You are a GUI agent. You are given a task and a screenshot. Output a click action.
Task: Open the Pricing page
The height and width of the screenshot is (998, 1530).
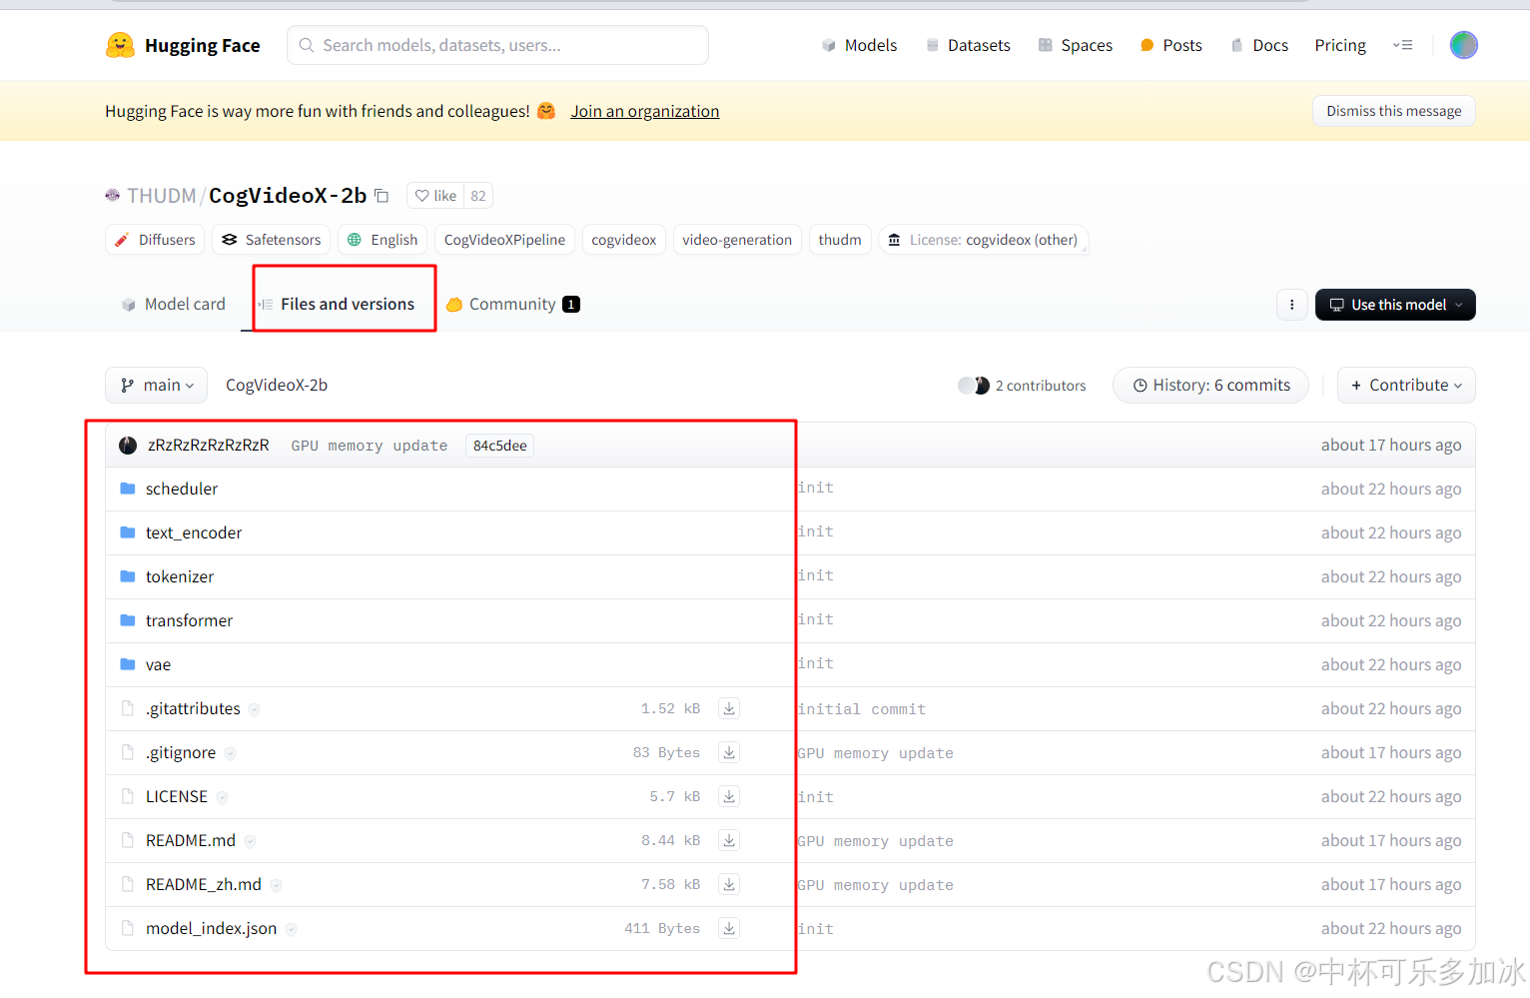[x=1340, y=45]
